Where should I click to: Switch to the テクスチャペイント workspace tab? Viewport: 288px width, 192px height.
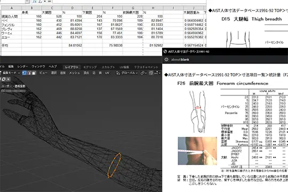(146, 67)
